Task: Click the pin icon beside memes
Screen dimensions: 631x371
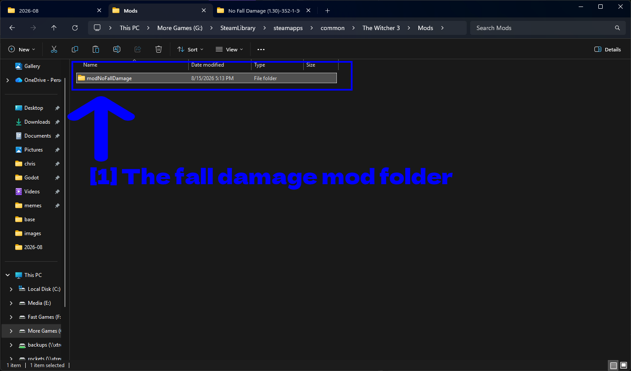Action: coord(57,206)
